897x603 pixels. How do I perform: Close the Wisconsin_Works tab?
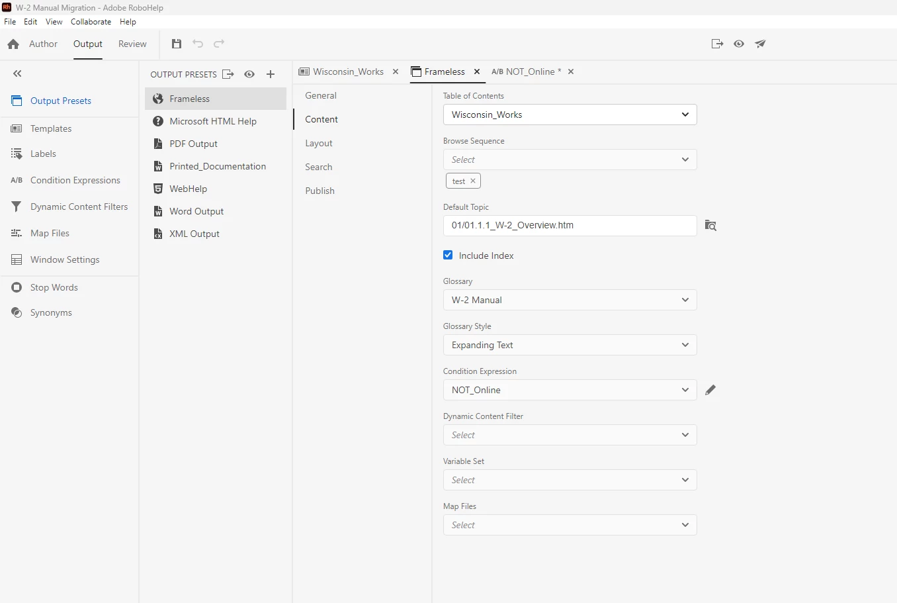(396, 71)
